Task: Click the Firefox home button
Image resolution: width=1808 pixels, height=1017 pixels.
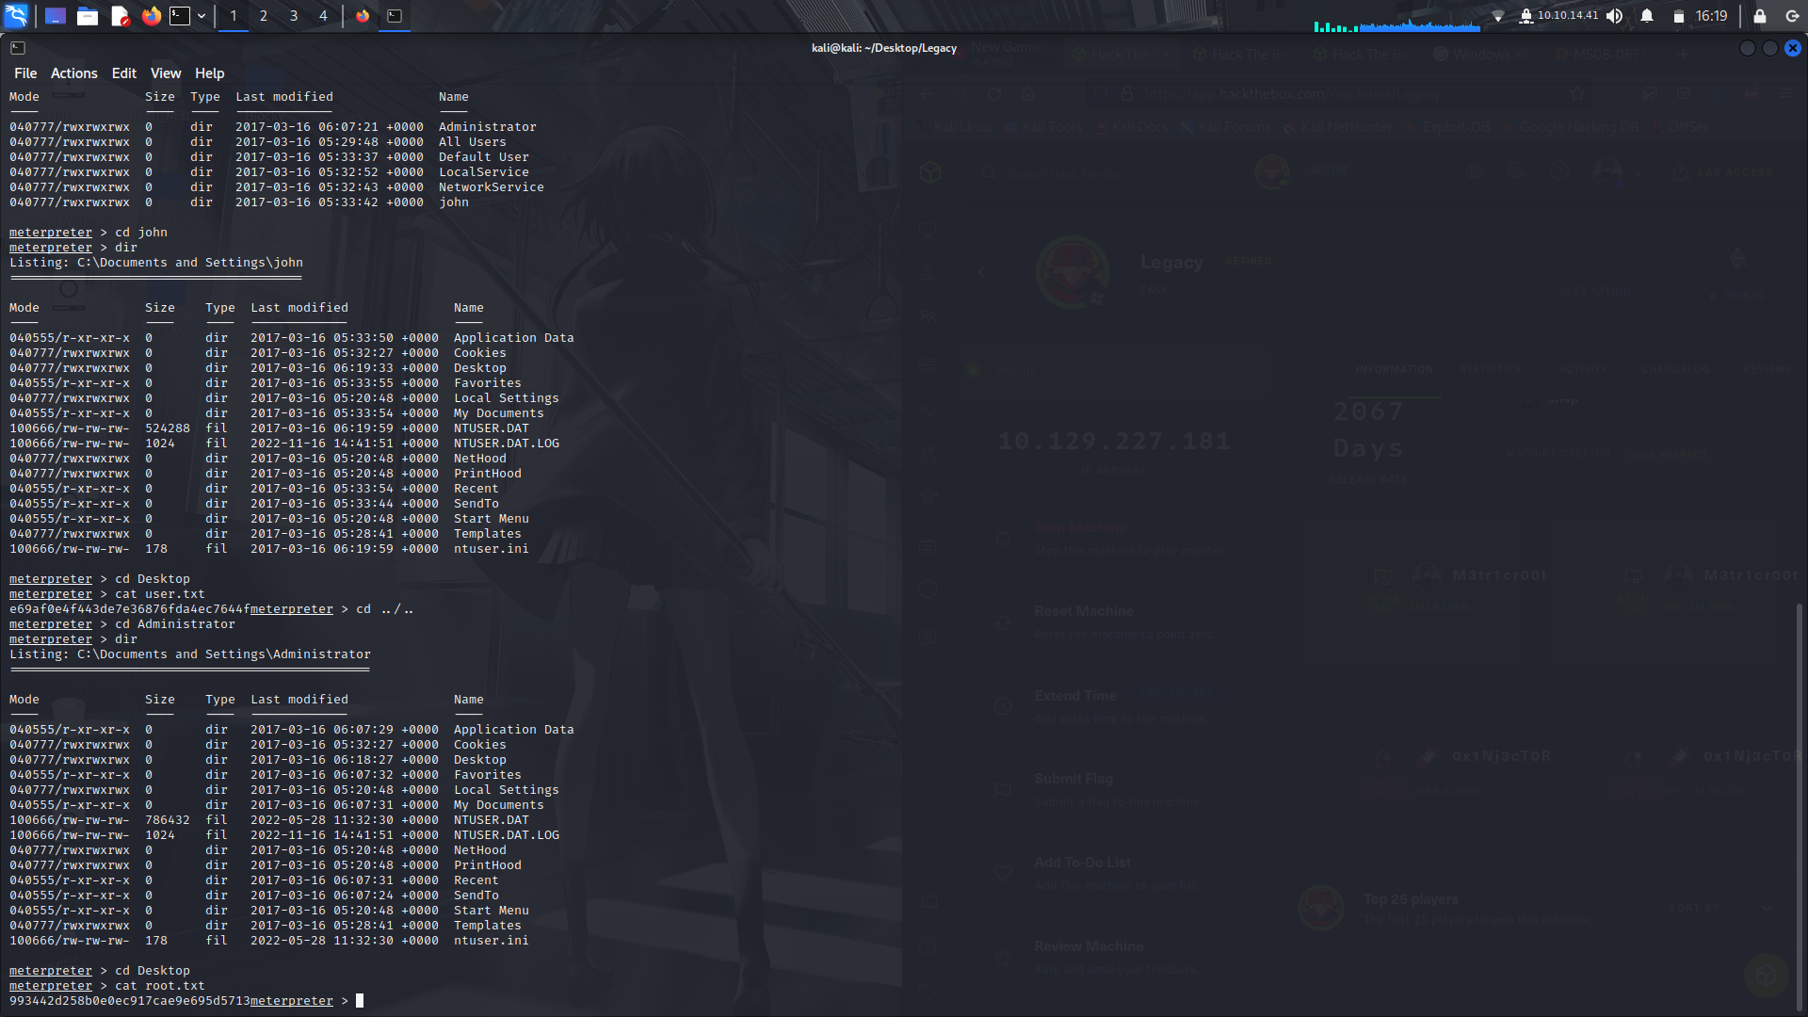Action: pyautogui.click(x=1027, y=93)
